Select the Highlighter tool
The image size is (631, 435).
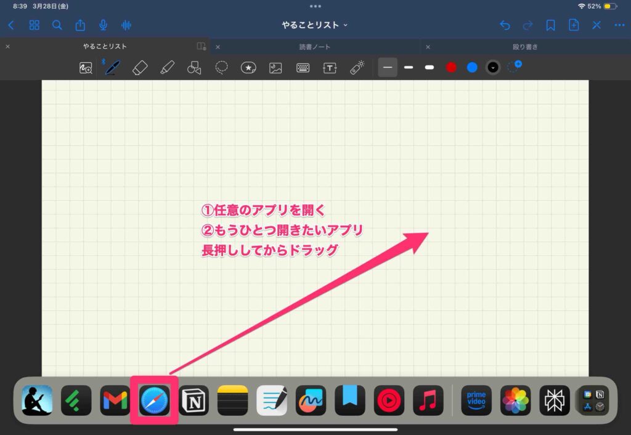[x=167, y=67]
